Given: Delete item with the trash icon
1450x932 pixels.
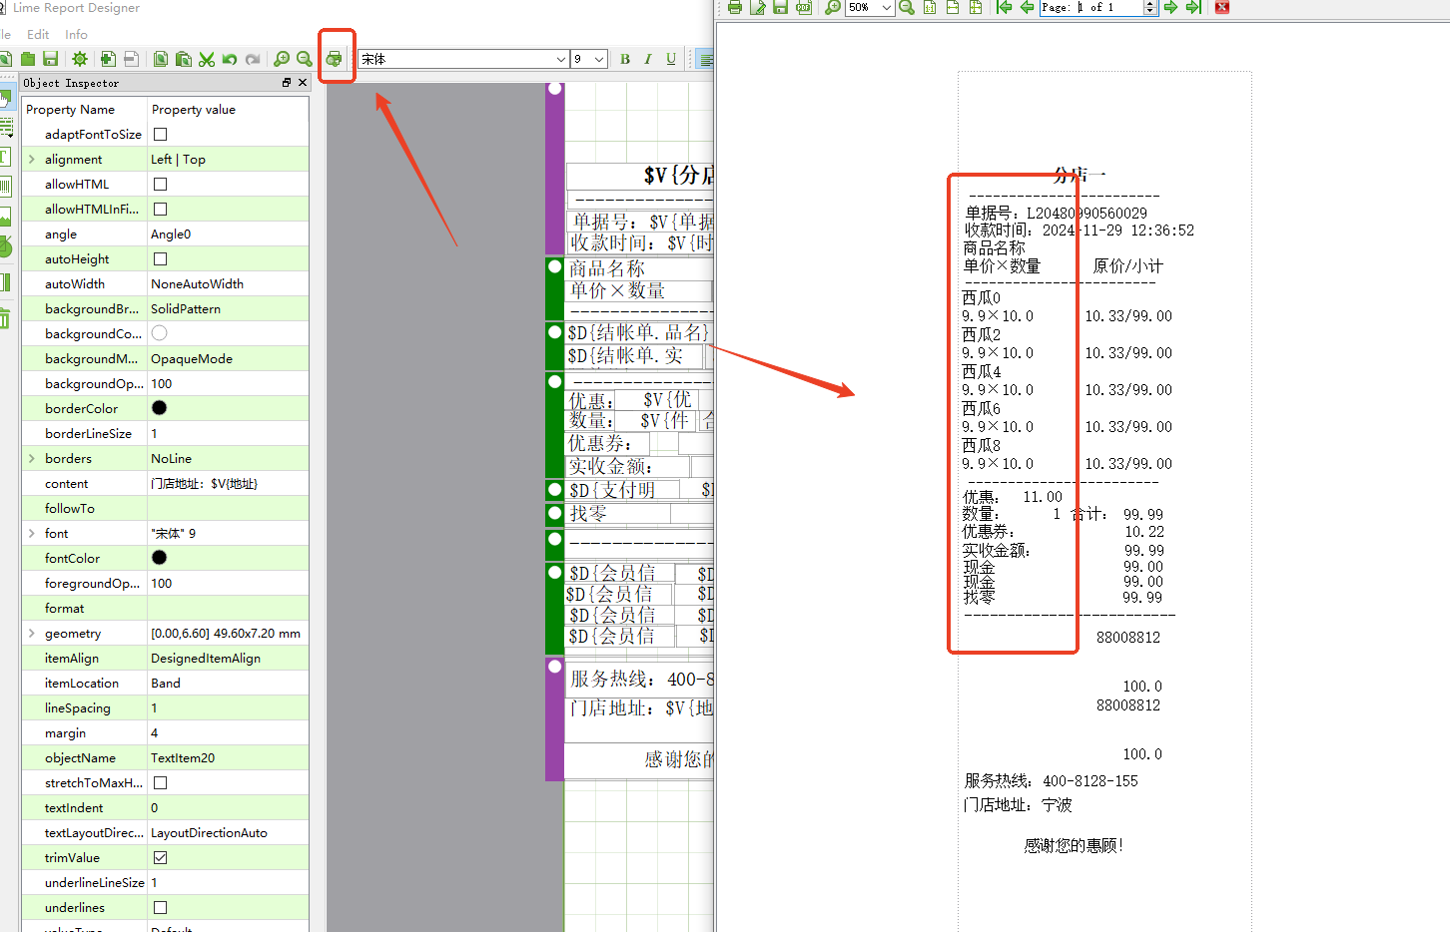Looking at the screenshot, I should (5, 317).
